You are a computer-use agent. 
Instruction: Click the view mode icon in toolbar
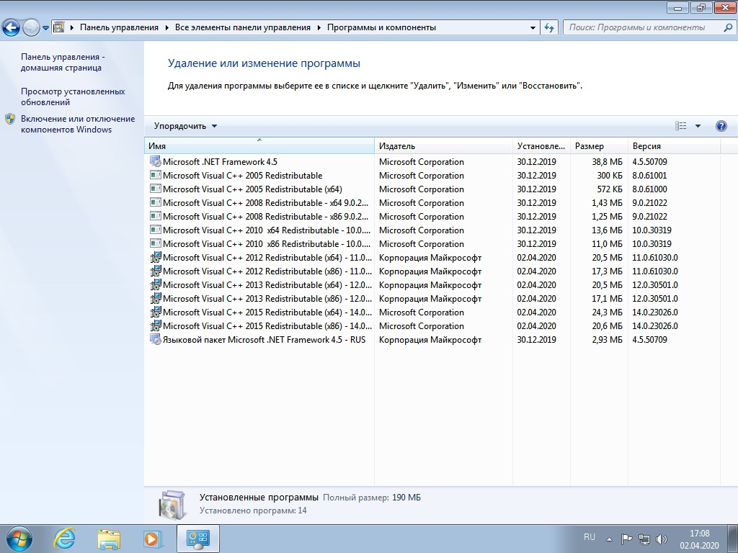point(681,126)
